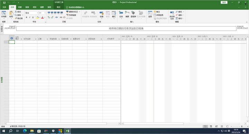Click the Fill (填充) icon
249x134 pixels.
click(x=177, y=18)
